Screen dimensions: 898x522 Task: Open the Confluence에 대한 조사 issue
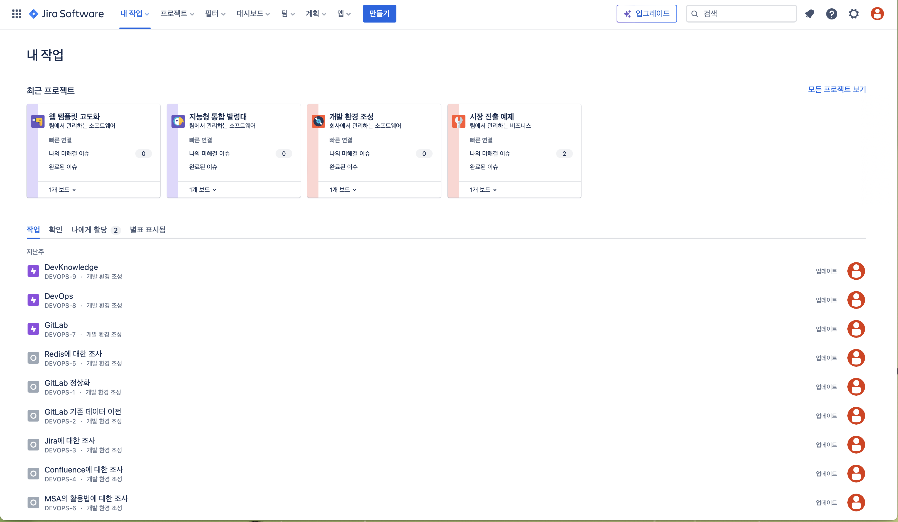tap(84, 470)
